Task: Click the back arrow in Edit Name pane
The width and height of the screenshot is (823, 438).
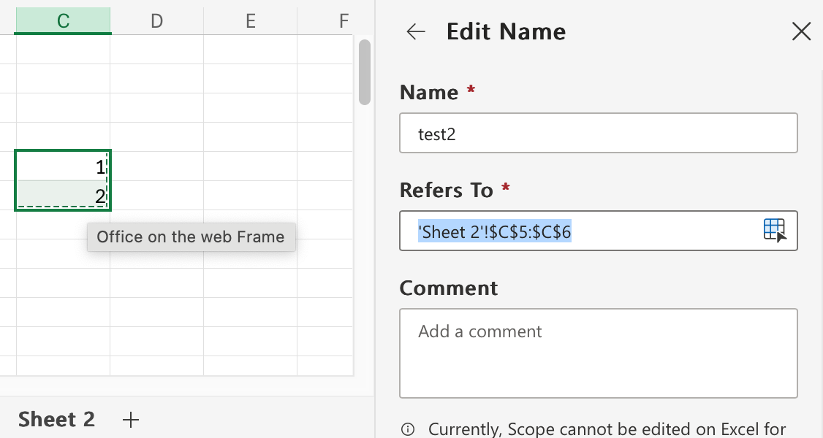Action: [416, 31]
